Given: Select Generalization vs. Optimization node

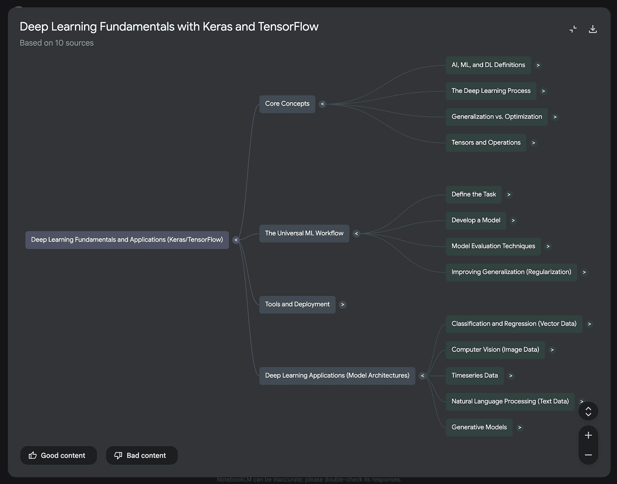Looking at the screenshot, I should click(x=497, y=117).
